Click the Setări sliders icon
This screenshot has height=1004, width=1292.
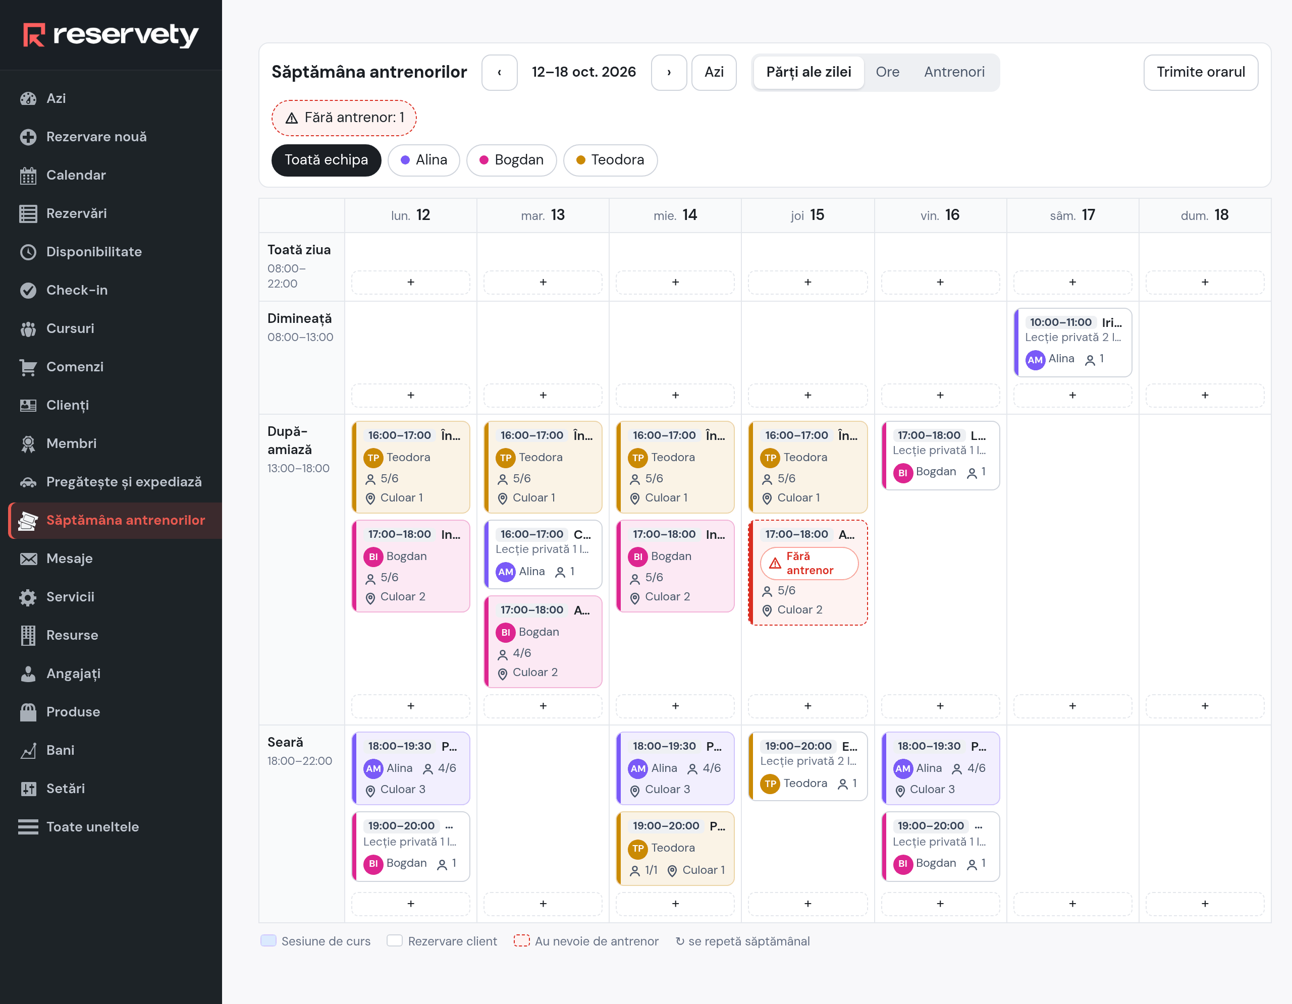[x=28, y=789]
